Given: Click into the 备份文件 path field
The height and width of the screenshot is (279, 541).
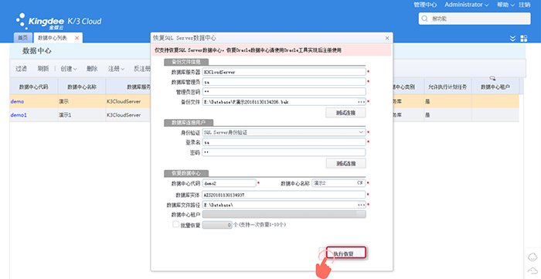Looking at the screenshot, I should pyautogui.click(x=280, y=102).
